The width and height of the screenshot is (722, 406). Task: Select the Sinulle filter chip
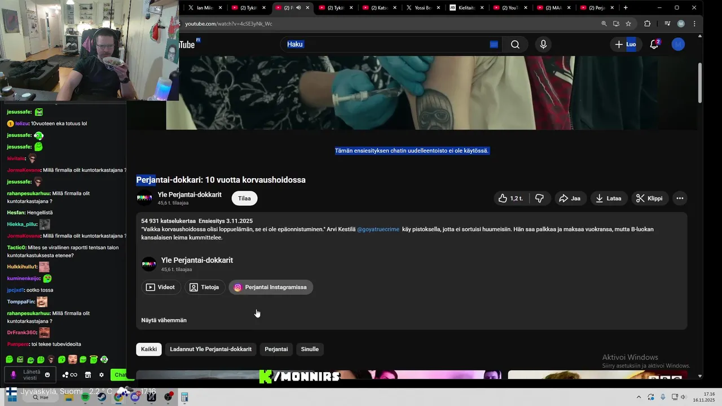(x=310, y=349)
